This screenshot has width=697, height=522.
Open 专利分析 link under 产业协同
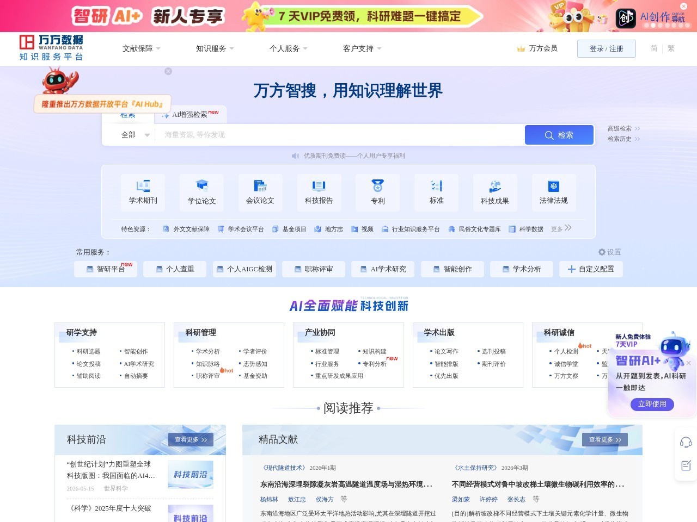(x=374, y=364)
